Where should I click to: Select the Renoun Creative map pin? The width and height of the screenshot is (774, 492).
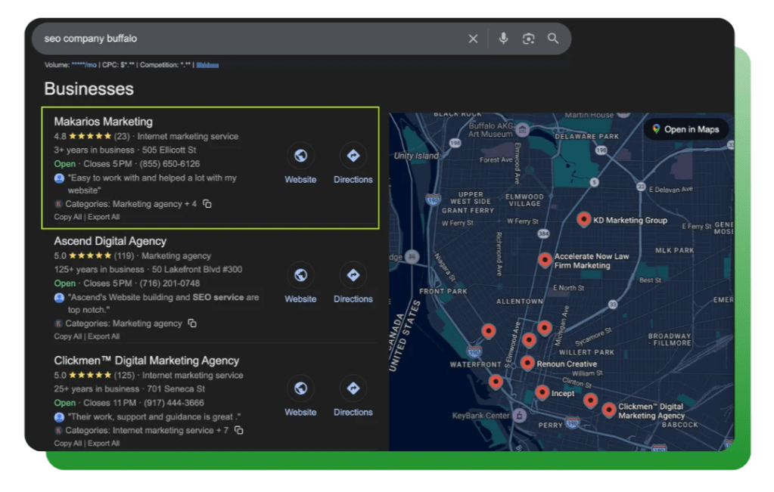point(527,363)
